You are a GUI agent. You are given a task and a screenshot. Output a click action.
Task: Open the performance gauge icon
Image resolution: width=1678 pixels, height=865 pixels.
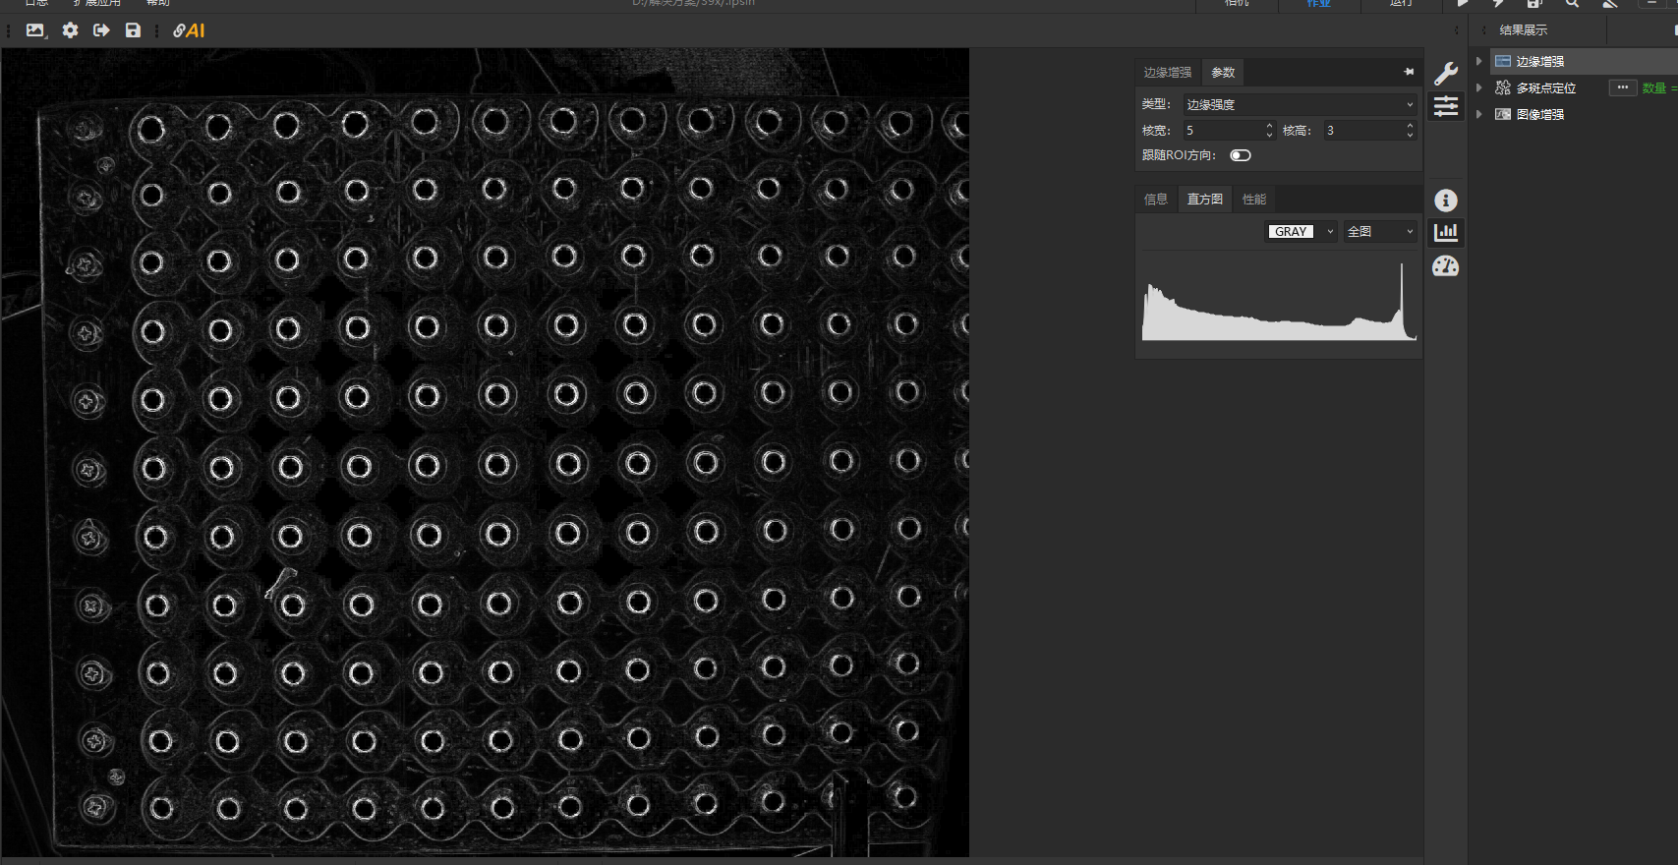1445,266
